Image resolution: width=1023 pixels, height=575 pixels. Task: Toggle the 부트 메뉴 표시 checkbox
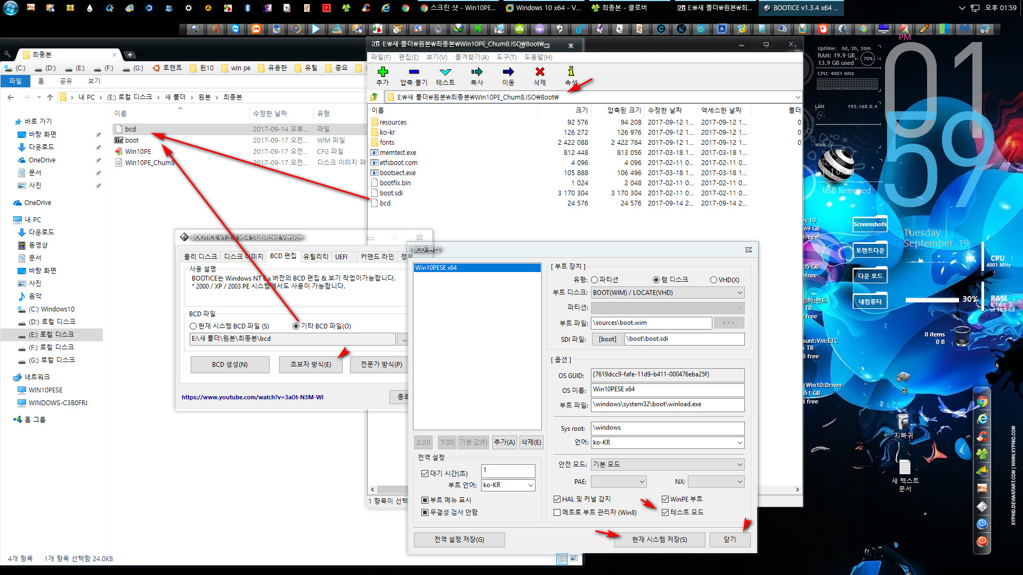click(425, 500)
